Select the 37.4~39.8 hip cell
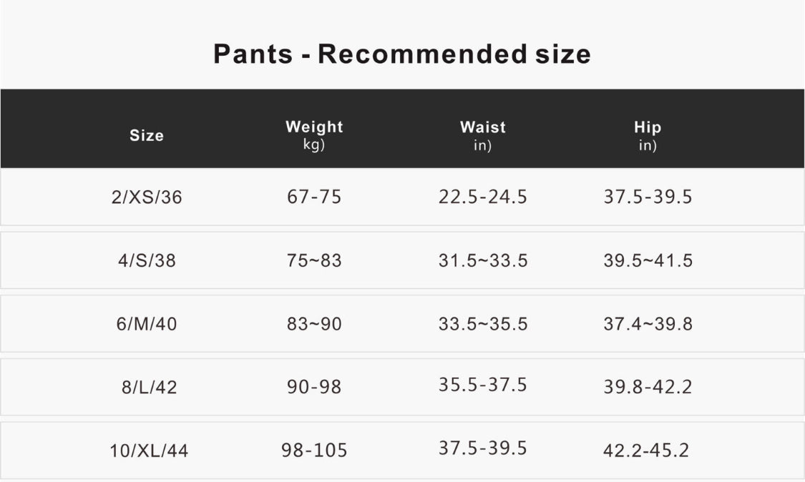The width and height of the screenshot is (805, 482). pyautogui.click(x=648, y=324)
